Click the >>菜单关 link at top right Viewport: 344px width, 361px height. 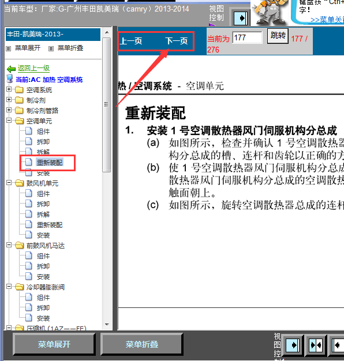327,20
